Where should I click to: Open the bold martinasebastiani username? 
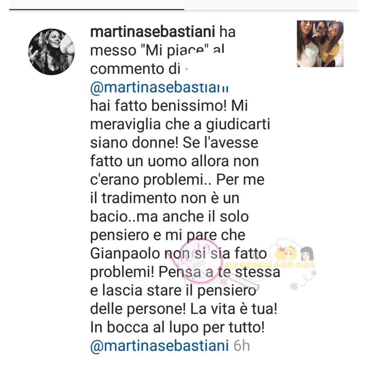click(152, 32)
